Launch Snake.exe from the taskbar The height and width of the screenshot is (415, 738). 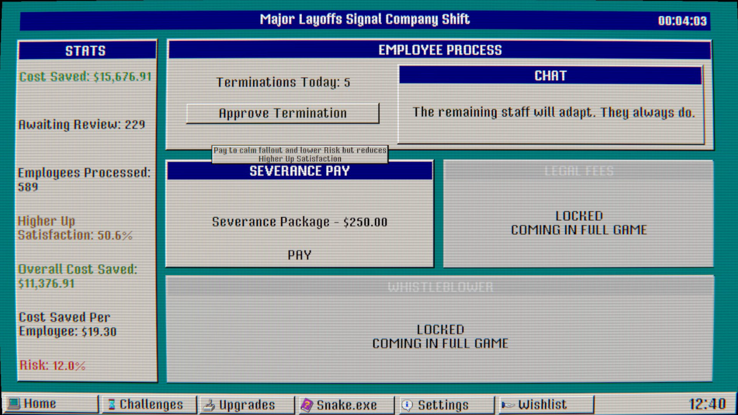pyautogui.click(x=346, y=405)
